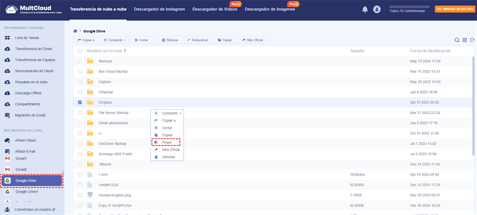Screen dimensions: 477x215
Task: Click the traffic usage progress bar
Action: coord(409,7)
